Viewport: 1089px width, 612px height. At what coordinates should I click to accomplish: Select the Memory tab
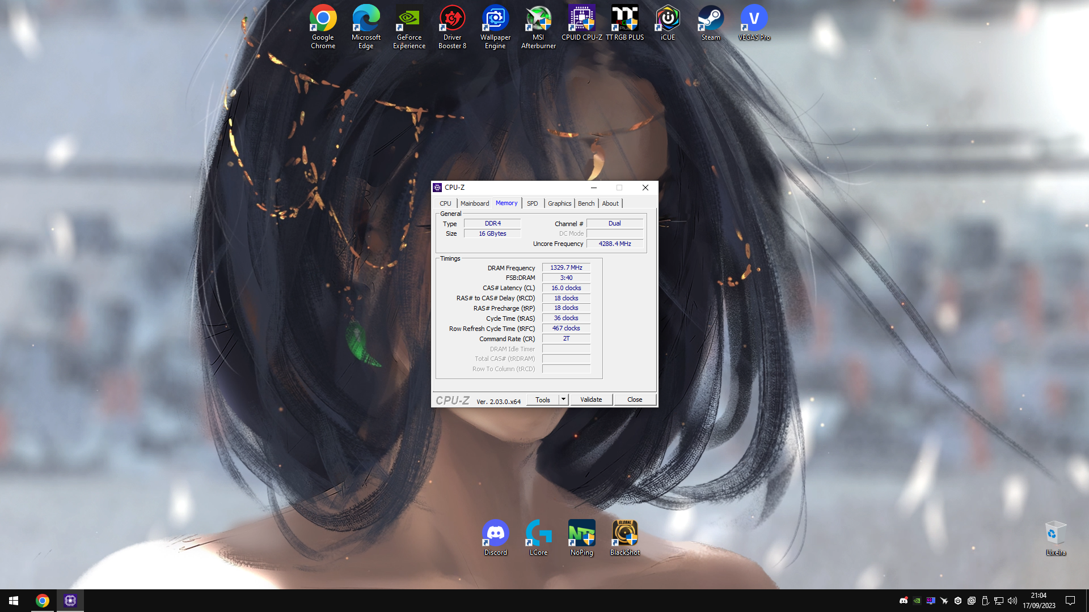506,203
